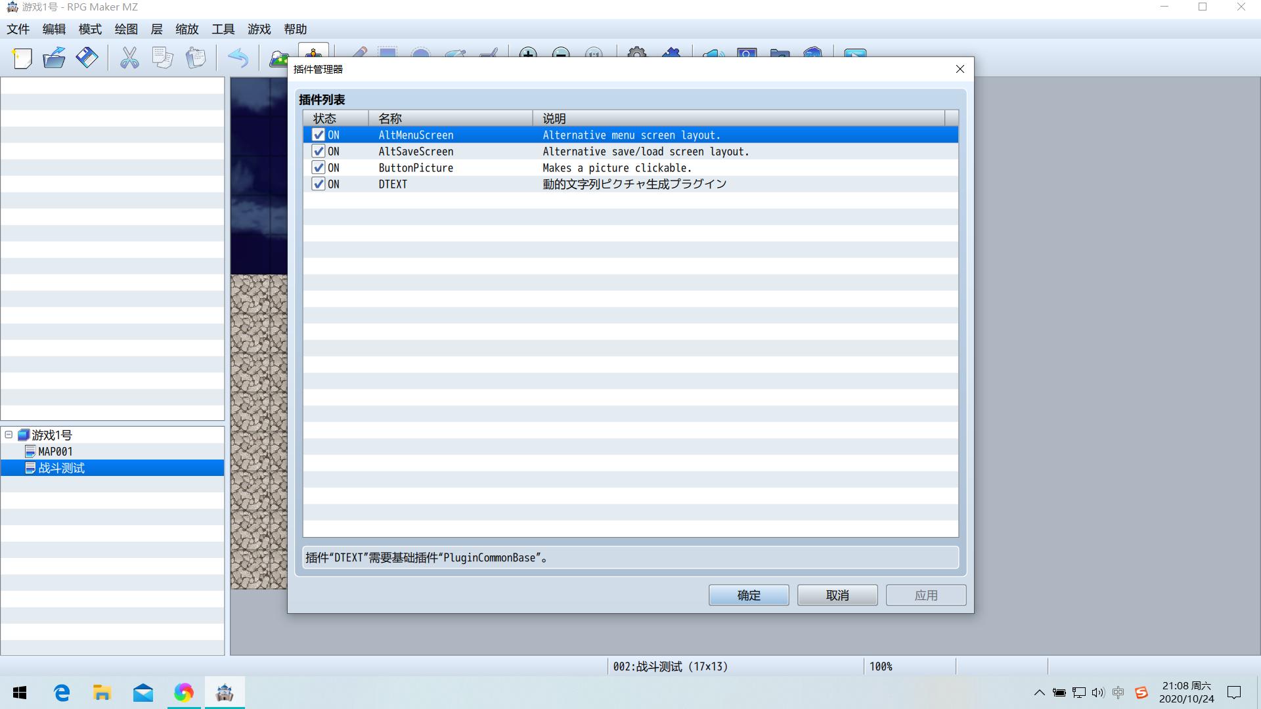1261x709 pixels.
Task: Open the Database gear icon
Action: click(x=636, y=53)
